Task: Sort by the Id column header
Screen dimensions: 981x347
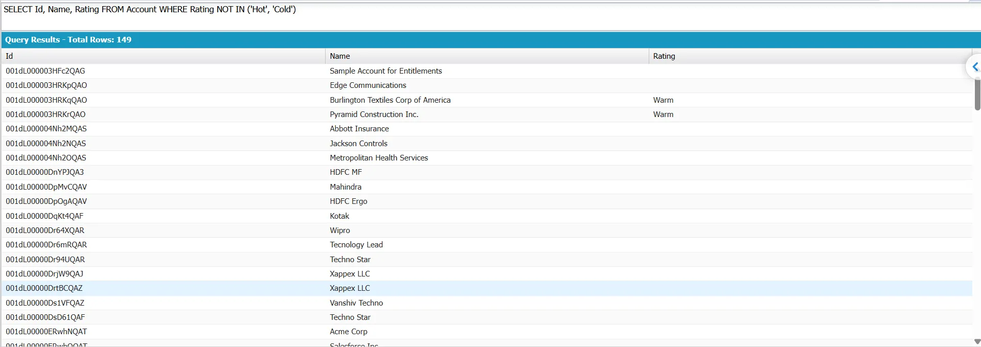Action: pos(164,56)
